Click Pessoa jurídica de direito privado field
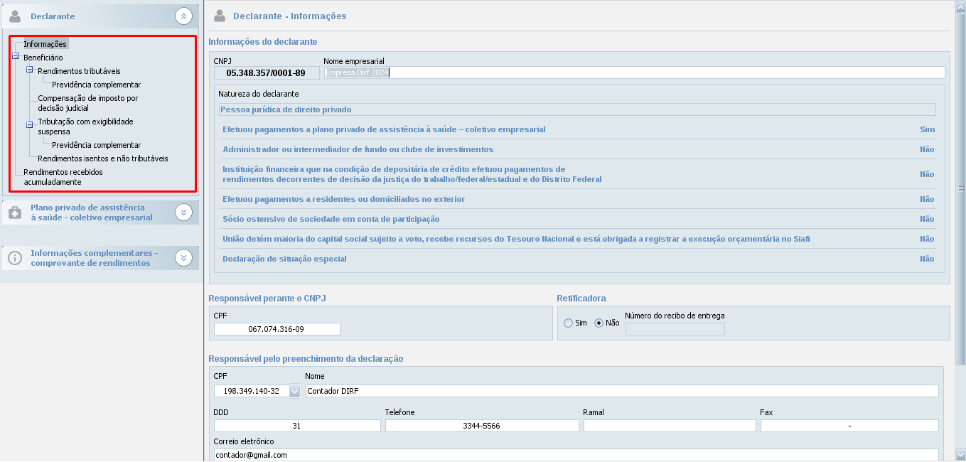 577,109
